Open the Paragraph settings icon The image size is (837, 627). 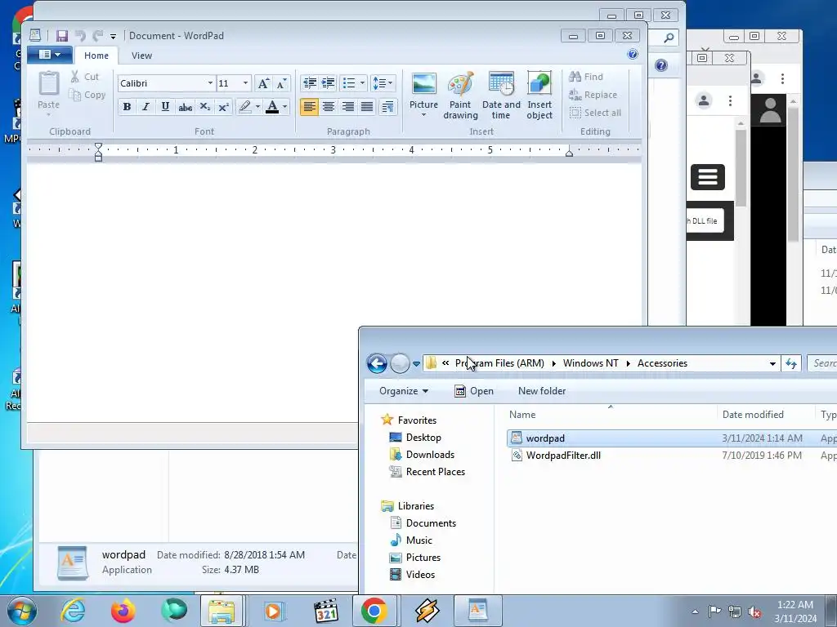coord(387,107)
